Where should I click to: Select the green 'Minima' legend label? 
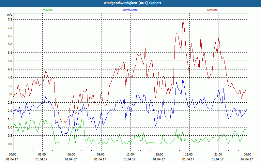click(x=48, y=10)
